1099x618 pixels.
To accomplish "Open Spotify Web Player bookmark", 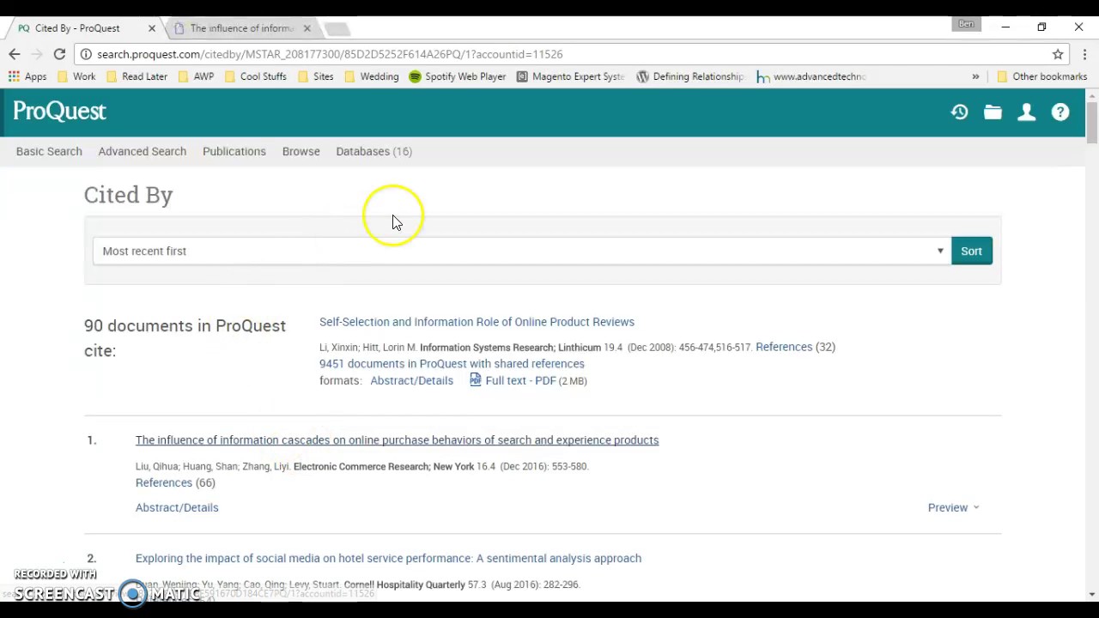I will tap(457, 76).
